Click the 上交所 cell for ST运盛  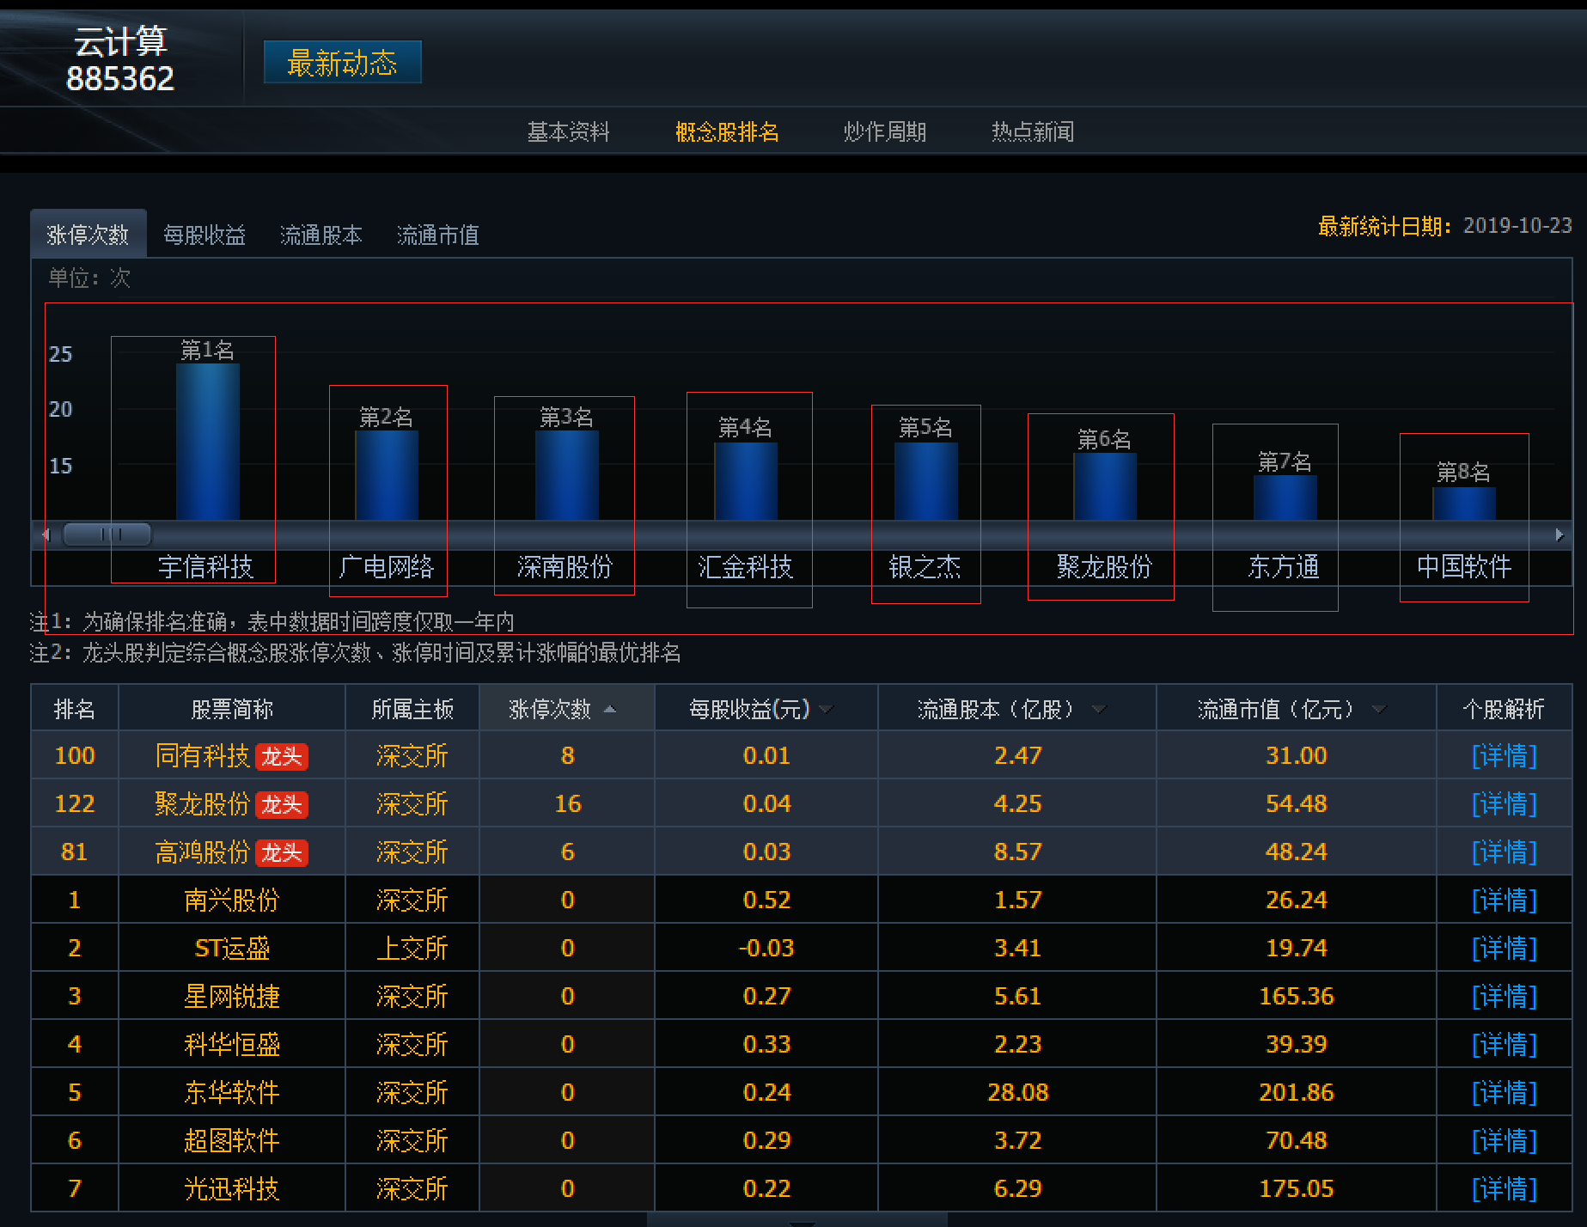tap(412, 949)
